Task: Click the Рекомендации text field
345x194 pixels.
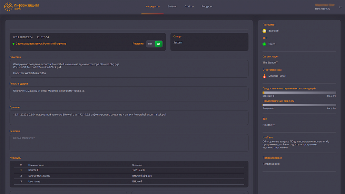Action: click(x=129, y=94)
